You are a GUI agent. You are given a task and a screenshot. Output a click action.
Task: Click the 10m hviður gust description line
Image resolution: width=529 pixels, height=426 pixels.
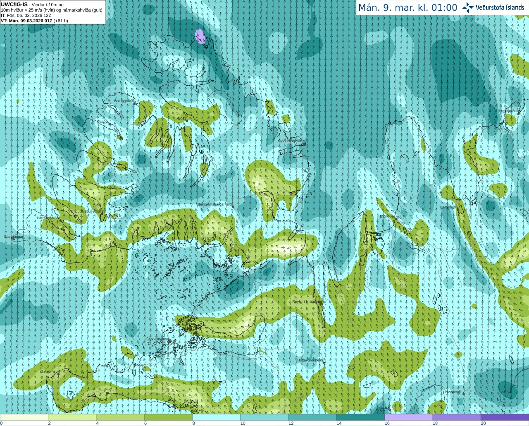(x=52, y=10)
